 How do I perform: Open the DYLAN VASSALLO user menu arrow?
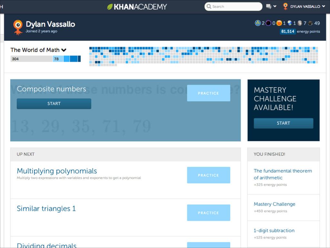click(x=324, y=6)
